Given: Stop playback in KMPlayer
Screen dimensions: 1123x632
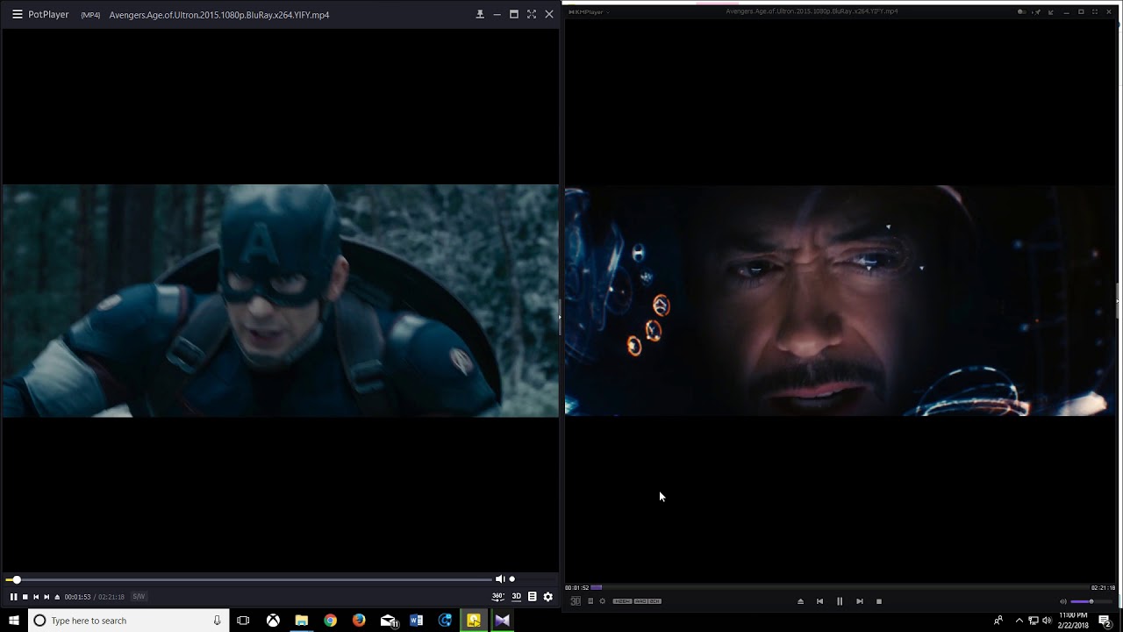Looking at the screenshot, I should [879, 601].
